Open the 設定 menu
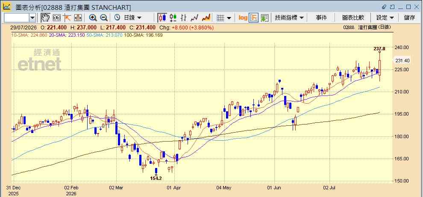Screen dimensions: 423x197 click(x=385, y=18)
